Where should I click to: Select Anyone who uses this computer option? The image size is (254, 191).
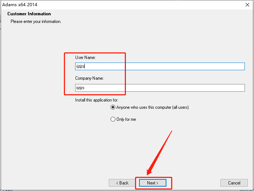coord(150,107)
